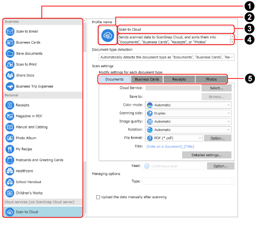Open File format Option… button
The width and height of the screenshot is (255, 226).
218,138
